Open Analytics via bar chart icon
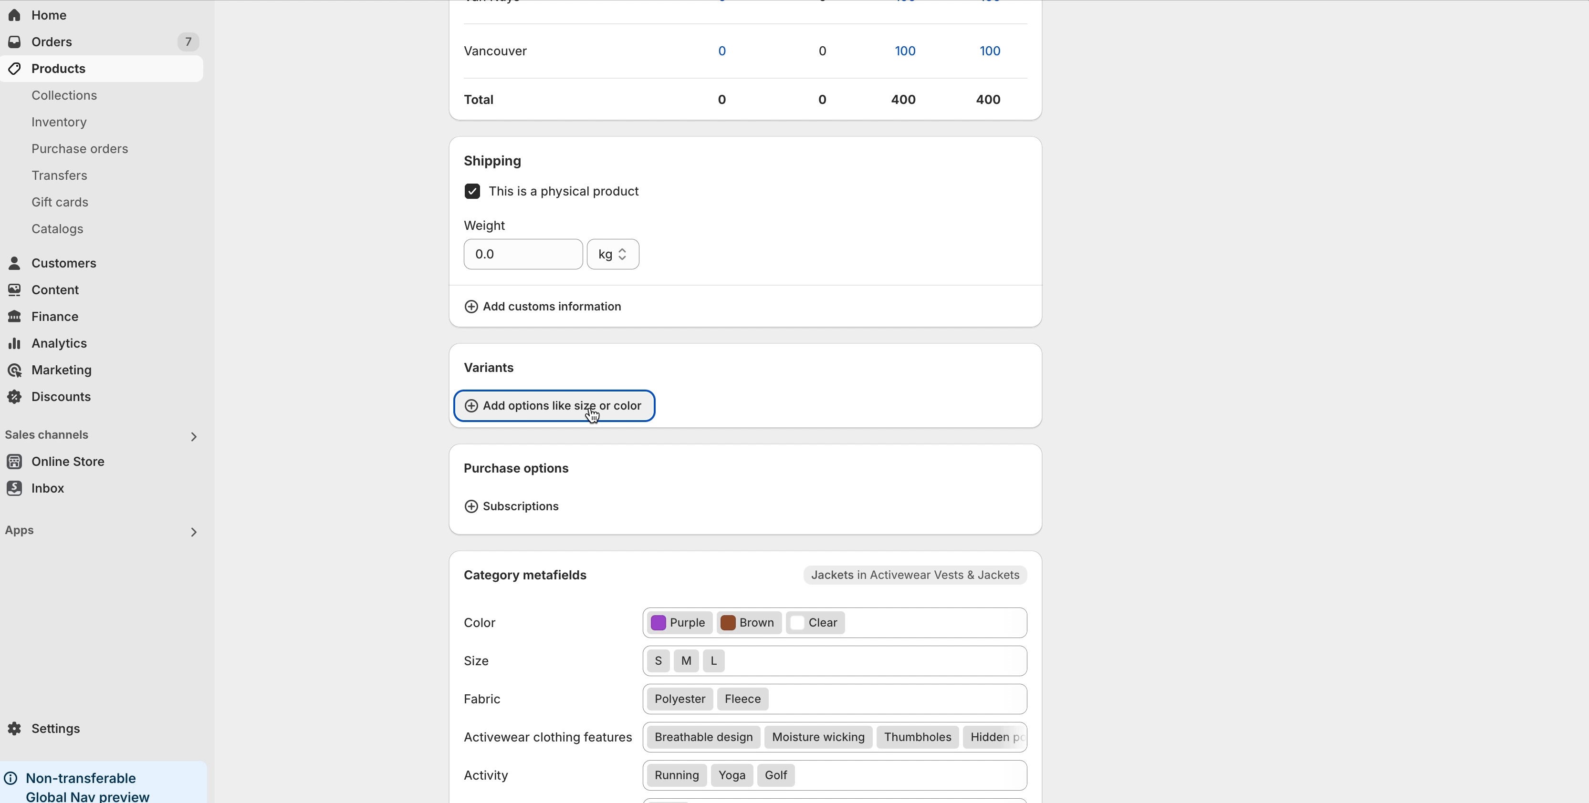Image resolution: width=1589 pixels, height=803 pixels. [x=14, y=343]
